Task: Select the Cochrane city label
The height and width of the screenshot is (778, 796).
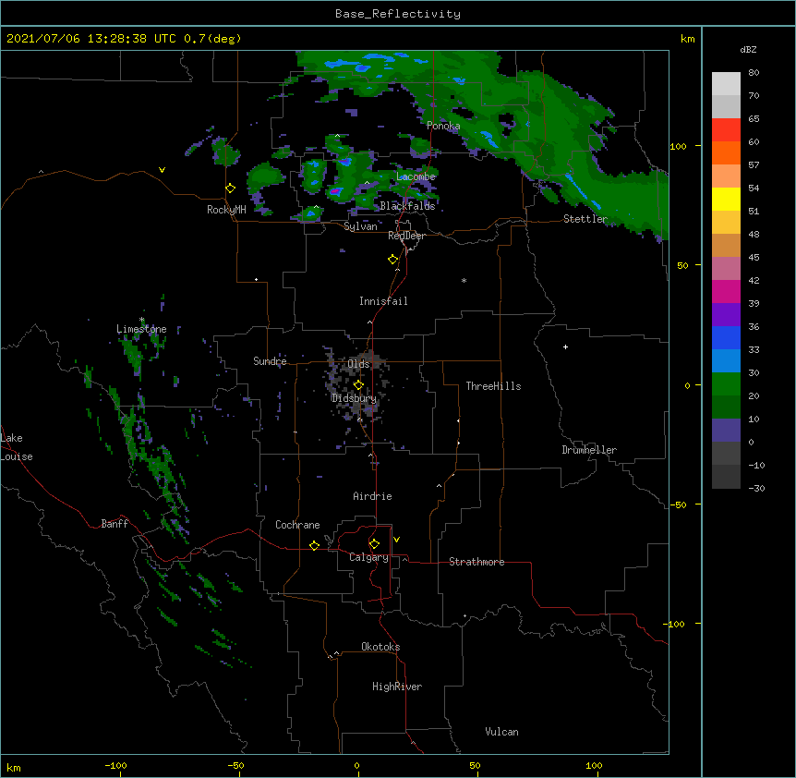Action: (x=297, y=525)
